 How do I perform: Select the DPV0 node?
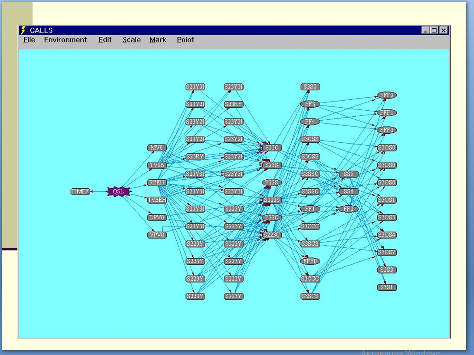(x=157, y=217)
